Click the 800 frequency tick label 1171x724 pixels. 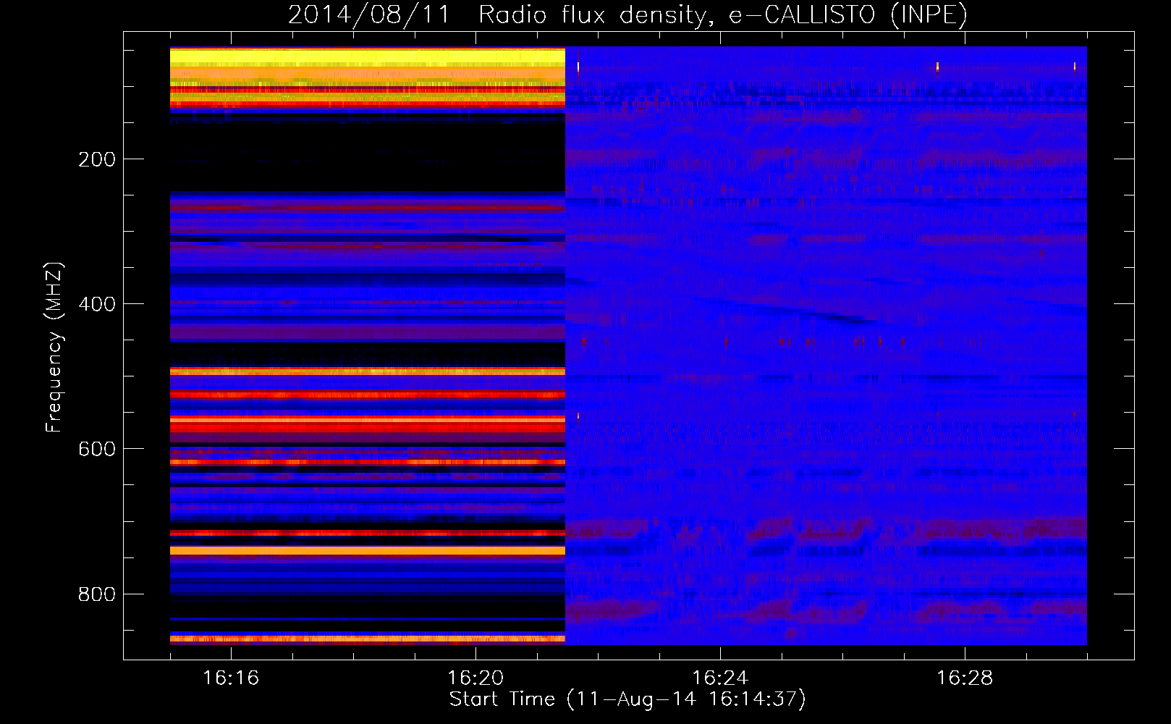tap(97, 594)
